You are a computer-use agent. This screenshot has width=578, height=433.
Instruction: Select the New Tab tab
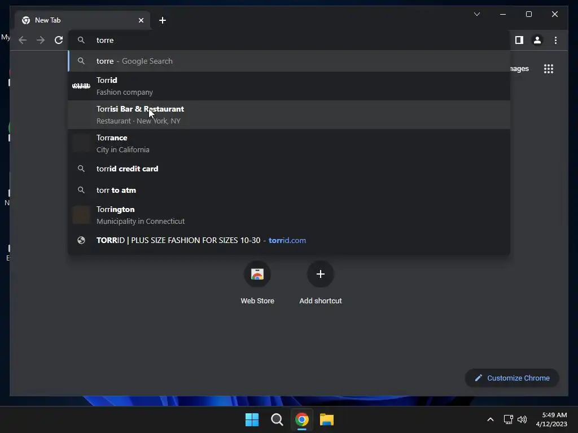click(82, 20)
